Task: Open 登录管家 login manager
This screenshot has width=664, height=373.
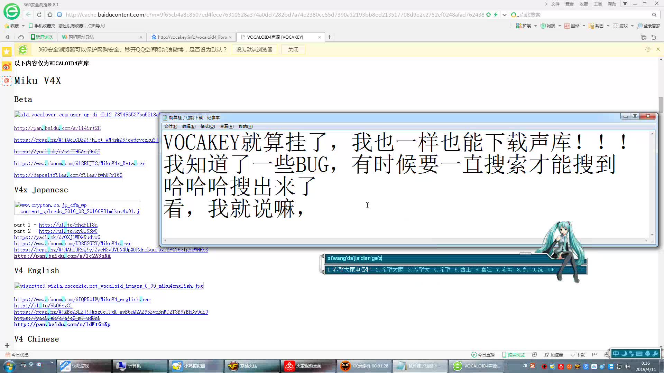Action: tap(649, 26)
